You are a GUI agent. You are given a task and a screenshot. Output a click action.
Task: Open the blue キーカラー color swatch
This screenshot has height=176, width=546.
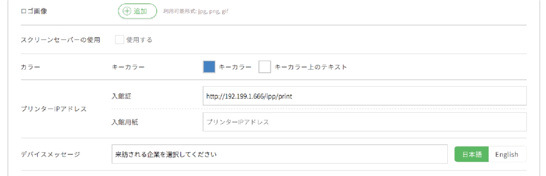(209, 67)
